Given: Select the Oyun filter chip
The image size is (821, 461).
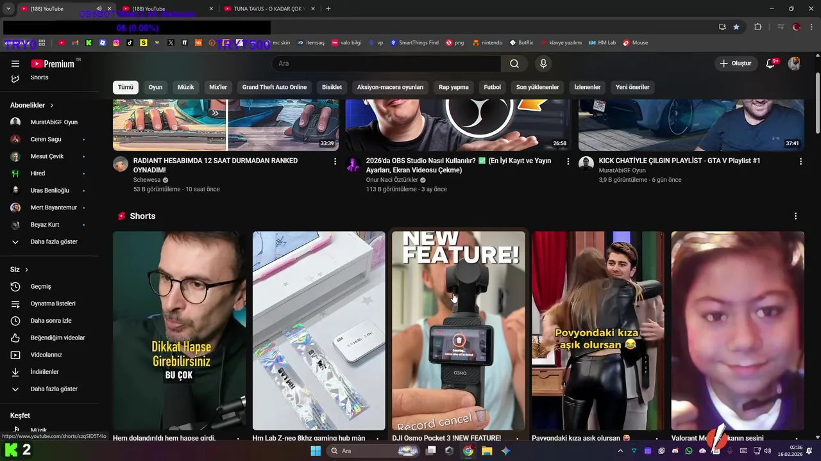Looking at the screenshot, I should pyautogui.click(x=156, y=87).
